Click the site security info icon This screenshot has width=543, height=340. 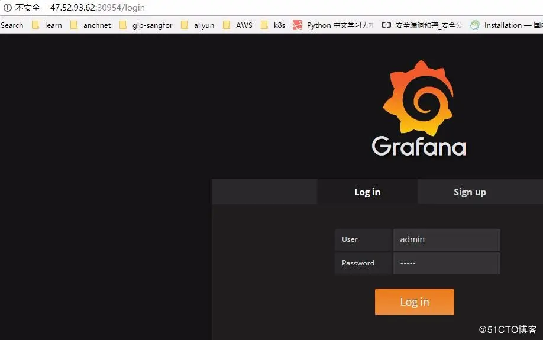pyautogui.click(x=7, y=7)
